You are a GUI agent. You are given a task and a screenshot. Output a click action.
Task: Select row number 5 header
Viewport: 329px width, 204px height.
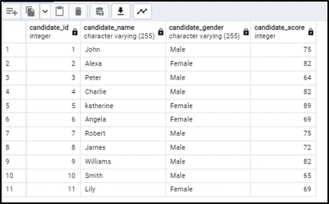click(x=14, y=106)
